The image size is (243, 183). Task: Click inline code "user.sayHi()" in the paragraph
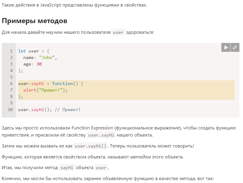click(91, 146)
